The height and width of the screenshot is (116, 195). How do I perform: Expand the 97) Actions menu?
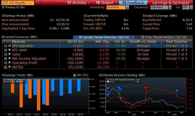(78, 3)
